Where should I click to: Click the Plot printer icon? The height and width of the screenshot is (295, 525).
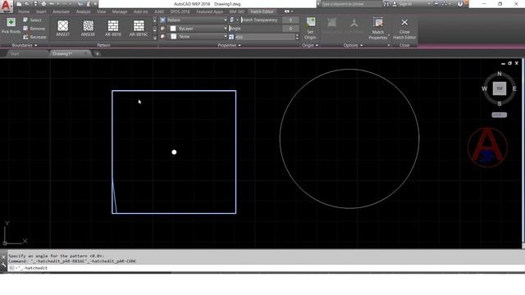pyautogui.click(x=43, y=4)
